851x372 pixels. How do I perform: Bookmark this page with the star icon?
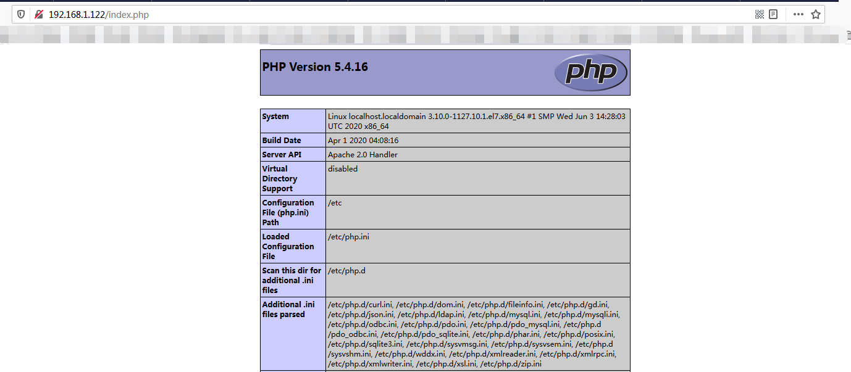[816, 14]
